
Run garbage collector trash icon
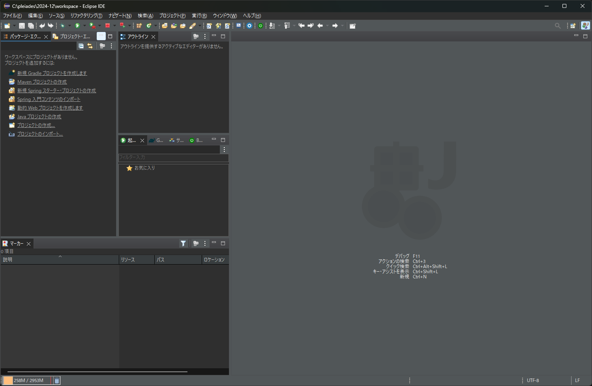(x=57, y=380)
